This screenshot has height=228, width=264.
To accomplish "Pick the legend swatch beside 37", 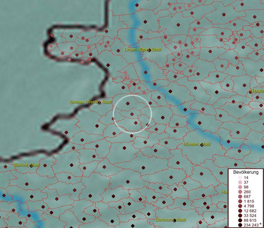I will (240, 182).
